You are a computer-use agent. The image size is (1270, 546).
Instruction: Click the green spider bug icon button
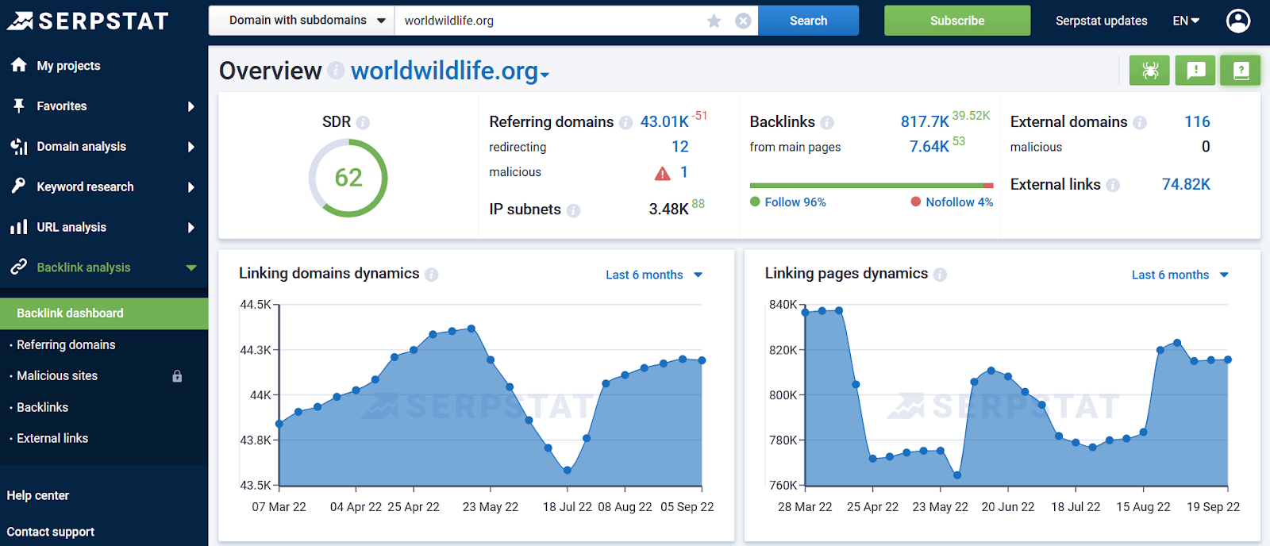pos(1149,71)
